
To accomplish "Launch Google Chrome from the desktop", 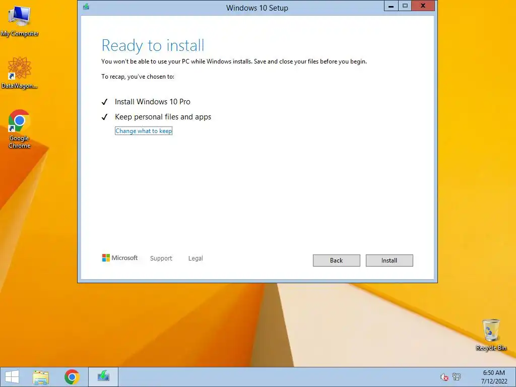I will (x=20, y=129).
